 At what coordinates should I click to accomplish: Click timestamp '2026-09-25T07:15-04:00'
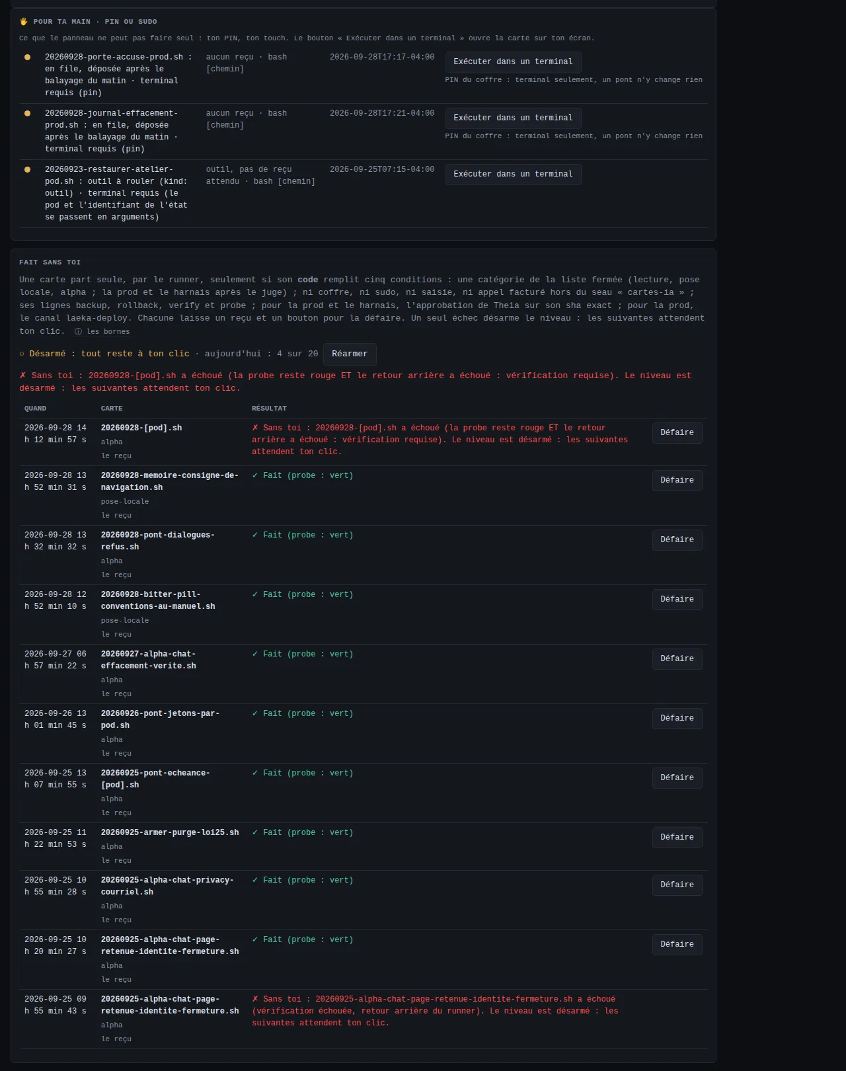pos(382,170)
